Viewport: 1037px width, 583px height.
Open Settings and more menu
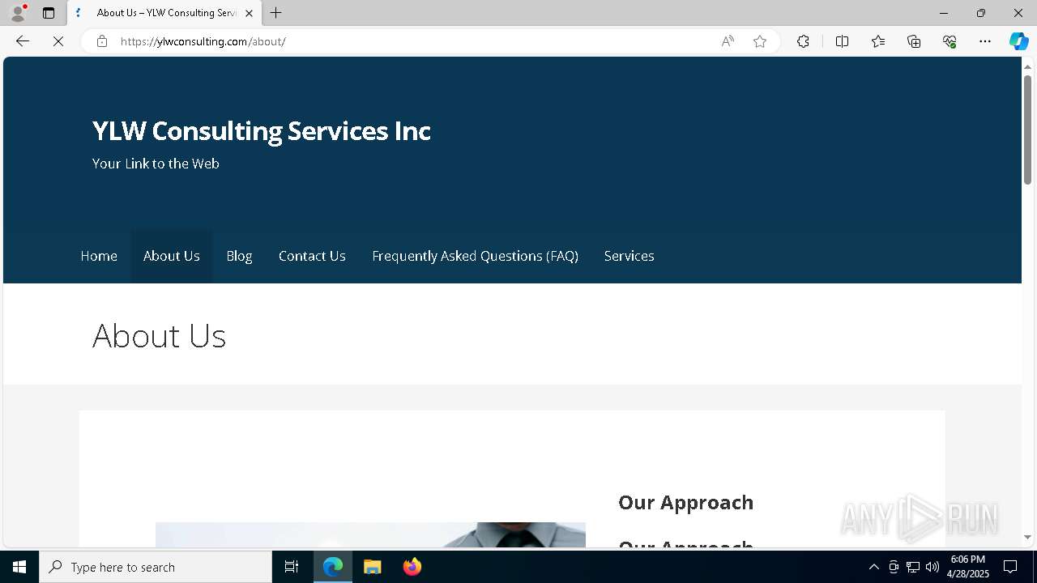985,41
